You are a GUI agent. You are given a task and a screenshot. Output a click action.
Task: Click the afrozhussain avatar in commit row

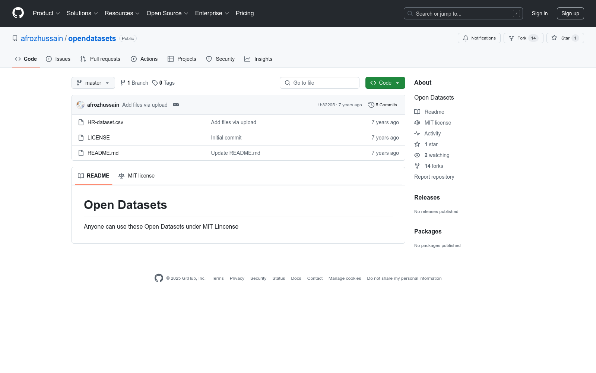point(80,105)
